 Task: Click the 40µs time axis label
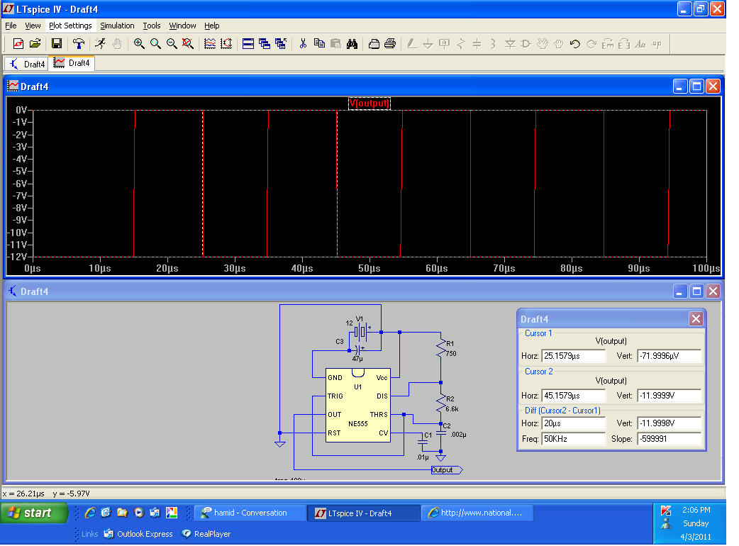click(302, 269)
